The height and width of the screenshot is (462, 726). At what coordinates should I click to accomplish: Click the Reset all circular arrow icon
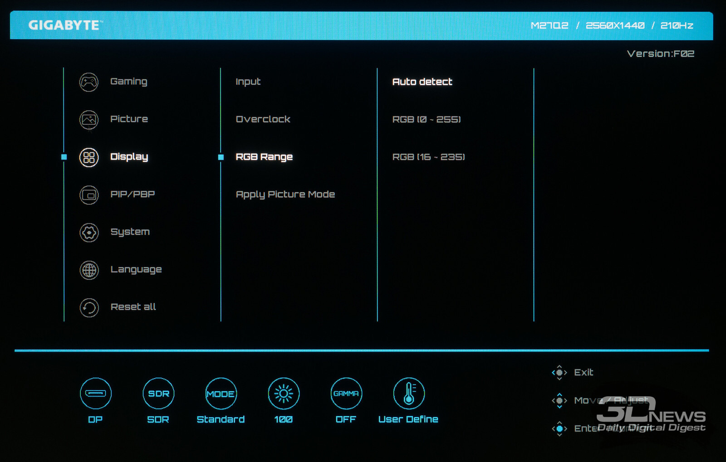pos(89,308)
